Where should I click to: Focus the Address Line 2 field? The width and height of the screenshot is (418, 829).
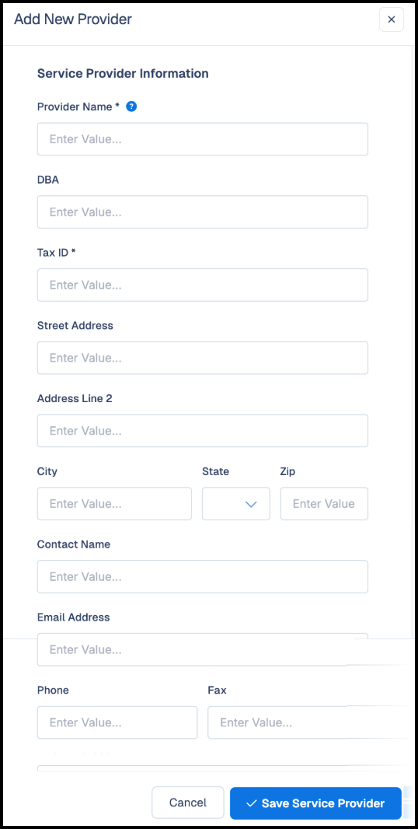pos(202,431)
